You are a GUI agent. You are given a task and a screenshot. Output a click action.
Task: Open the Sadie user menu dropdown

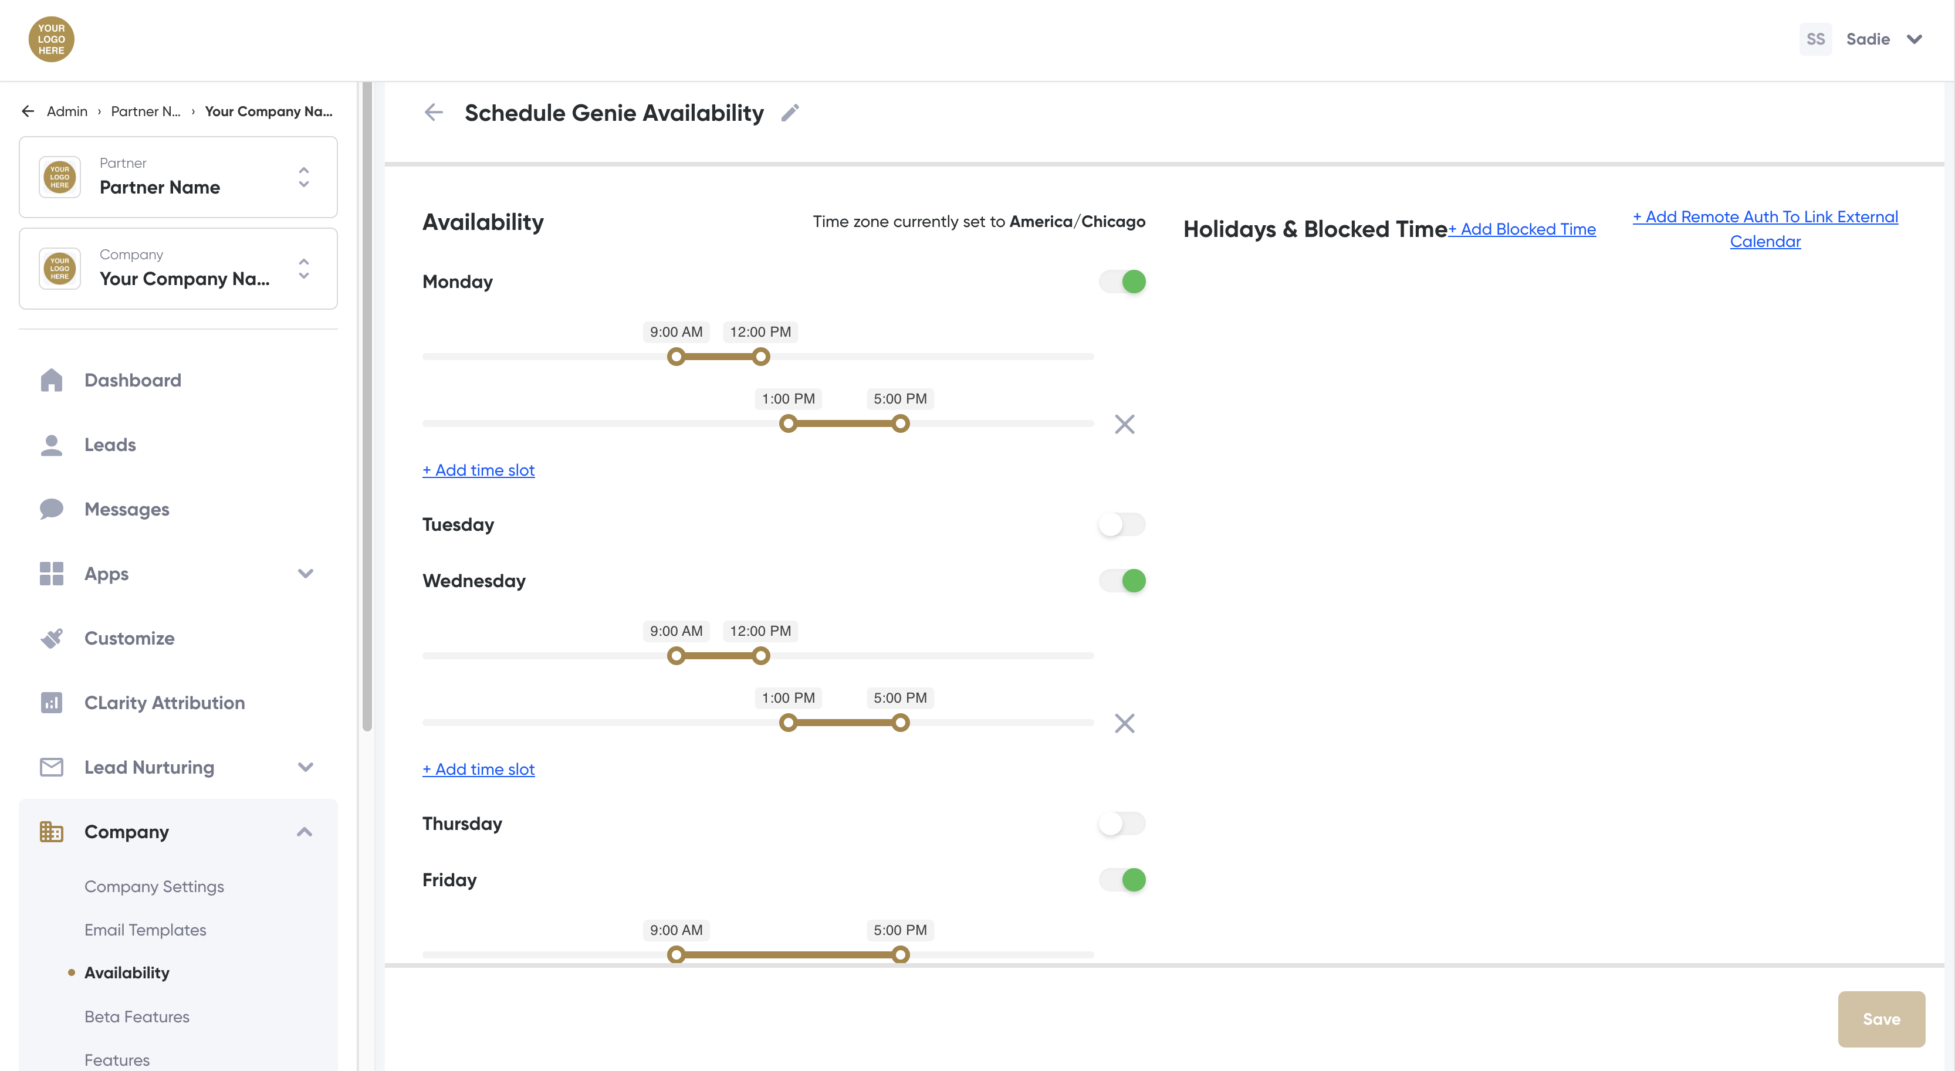tap(1914, 39)
